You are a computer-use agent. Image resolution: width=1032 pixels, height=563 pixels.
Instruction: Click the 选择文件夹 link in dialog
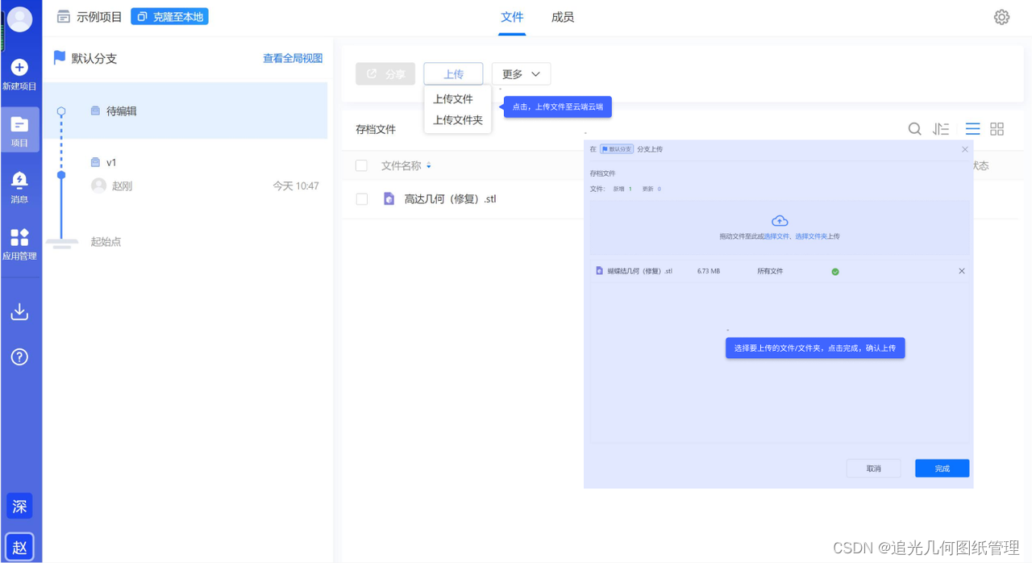pos(811,236)
